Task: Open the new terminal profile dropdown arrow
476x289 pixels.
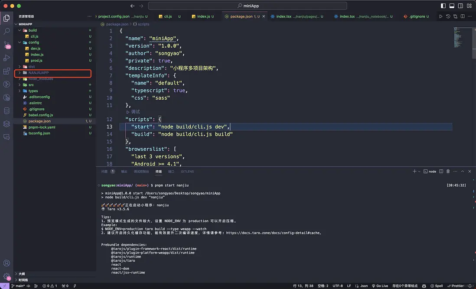Action: [419, 171]
